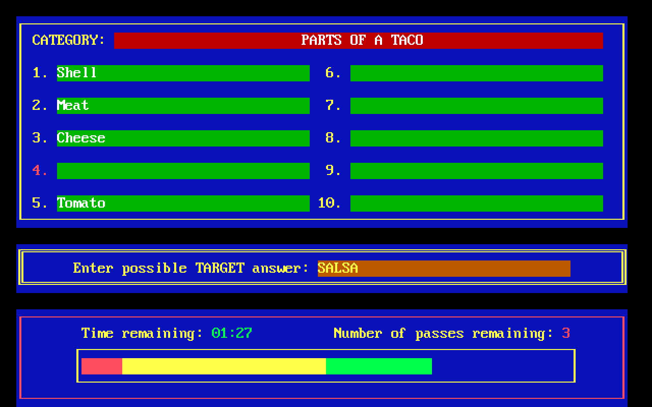
Task: Click the empty green bar for slot 8
Action: tap(476, 138)
